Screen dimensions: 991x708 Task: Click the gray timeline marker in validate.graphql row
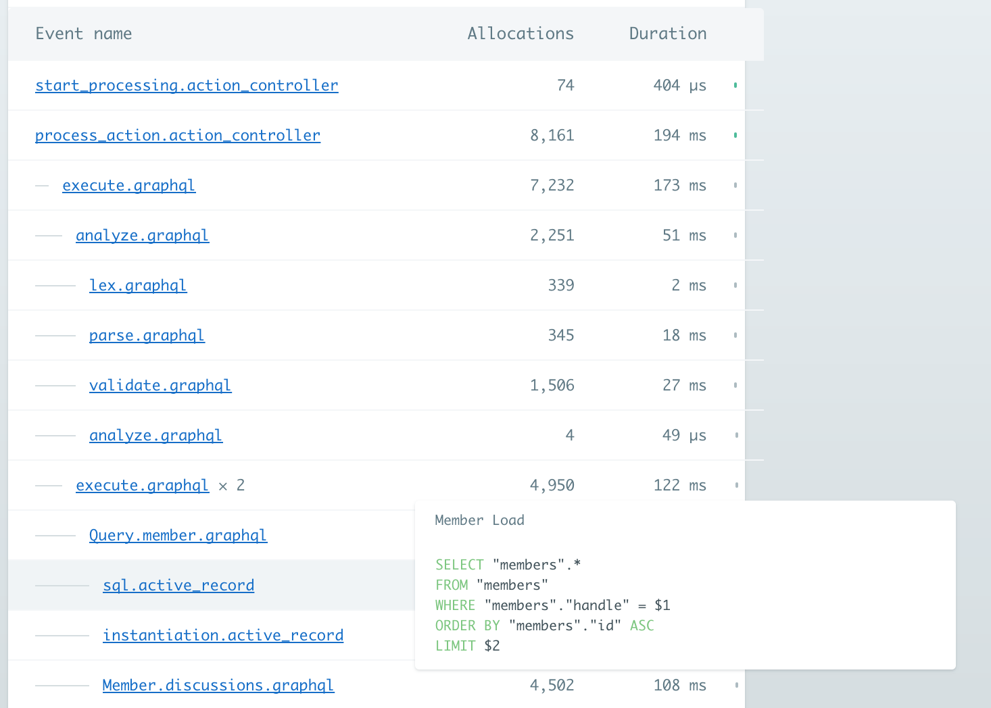(735, 386)
